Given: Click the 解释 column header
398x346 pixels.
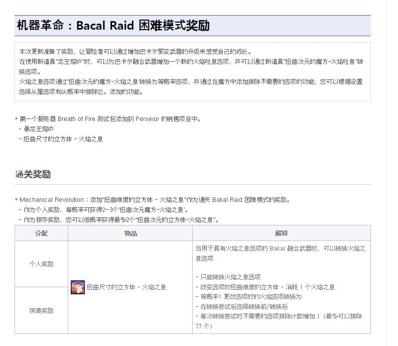Looking at the screenshot, I should pyautogui.click(x=282, y=234).
